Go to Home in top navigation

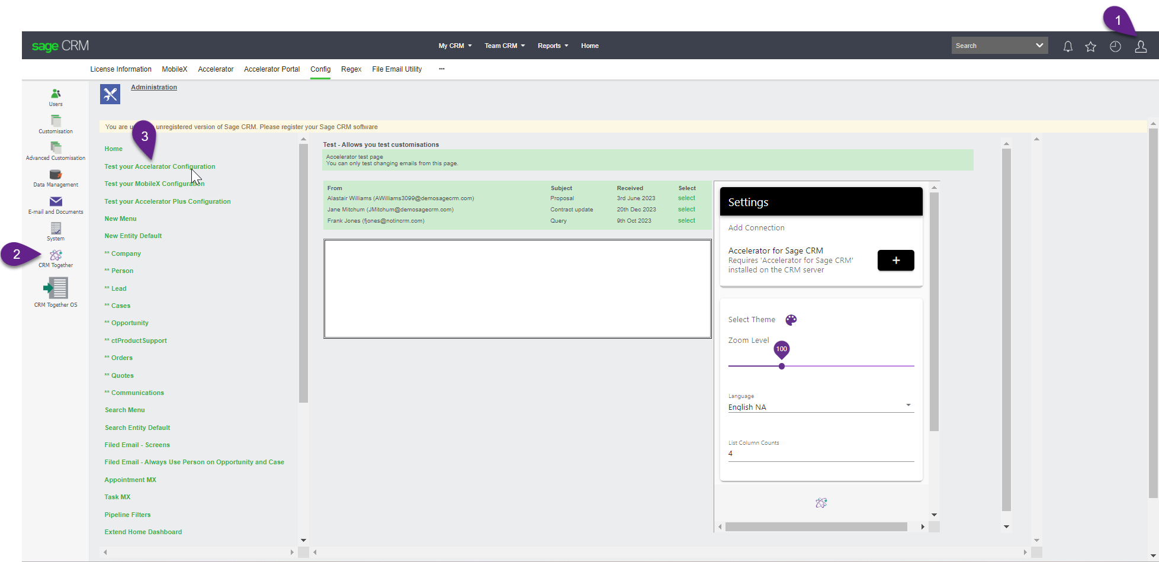click(x=590, y=46)
